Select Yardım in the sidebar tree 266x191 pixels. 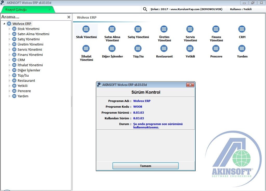(x=23, y=96)
